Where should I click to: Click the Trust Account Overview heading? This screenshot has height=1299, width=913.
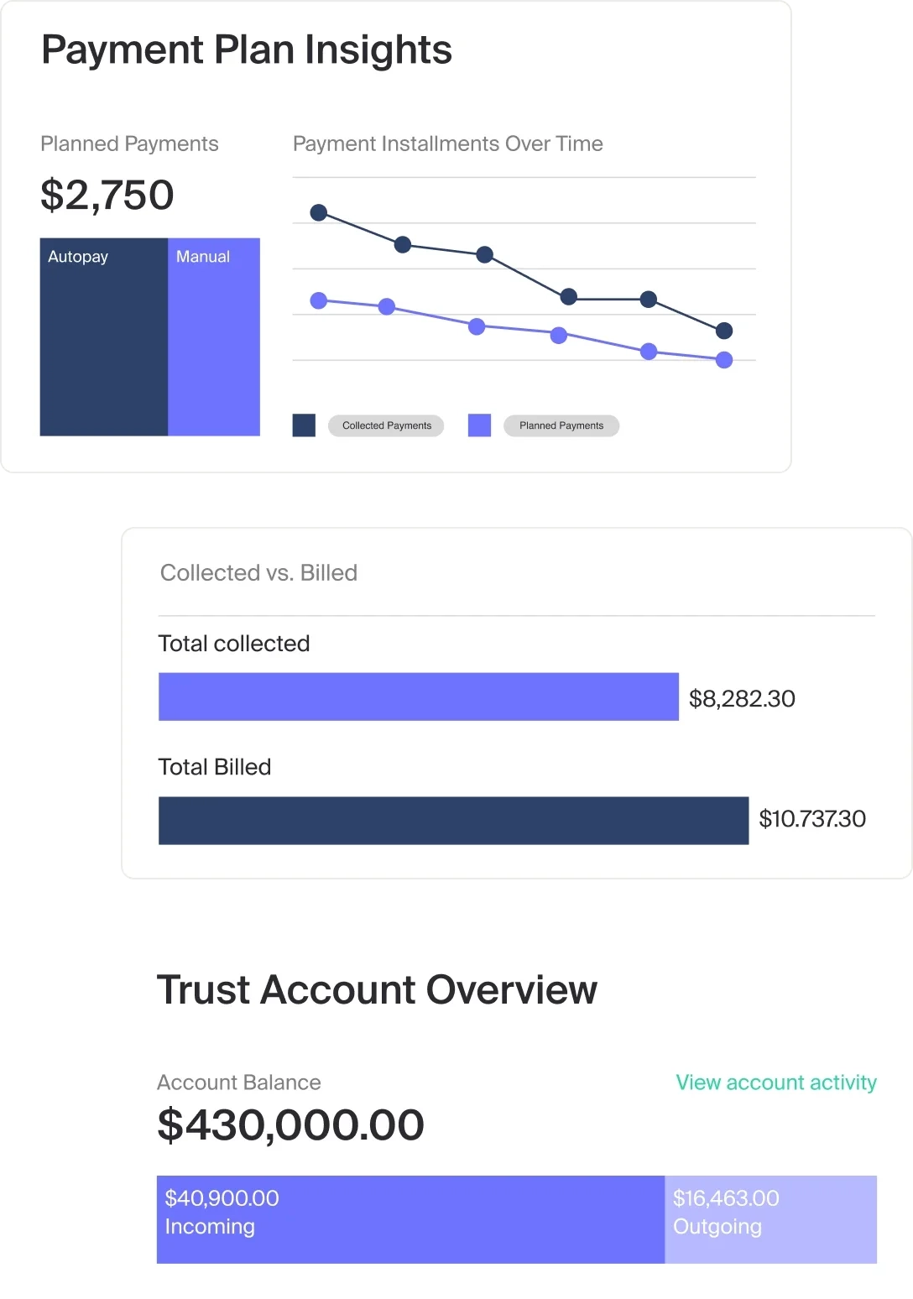(377, 989)
